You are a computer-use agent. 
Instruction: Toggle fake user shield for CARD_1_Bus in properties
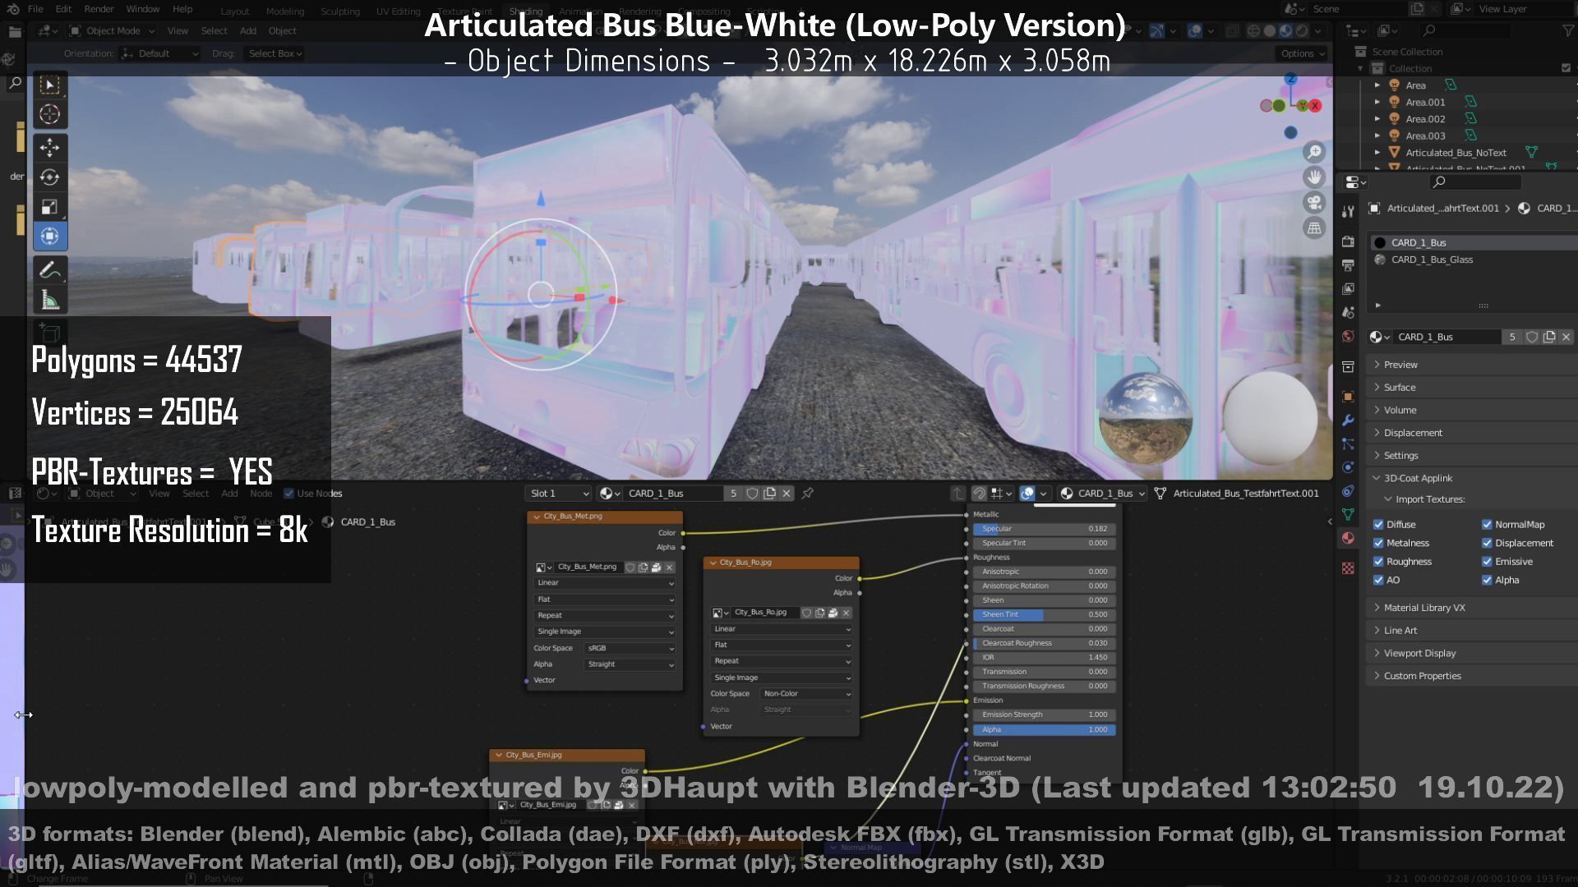(x=1532, y=337)
